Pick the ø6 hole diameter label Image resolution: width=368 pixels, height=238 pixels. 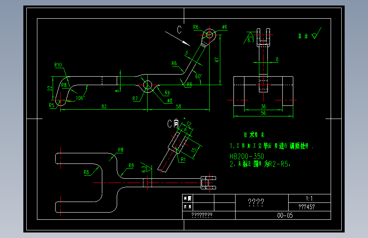pos(225,27)
